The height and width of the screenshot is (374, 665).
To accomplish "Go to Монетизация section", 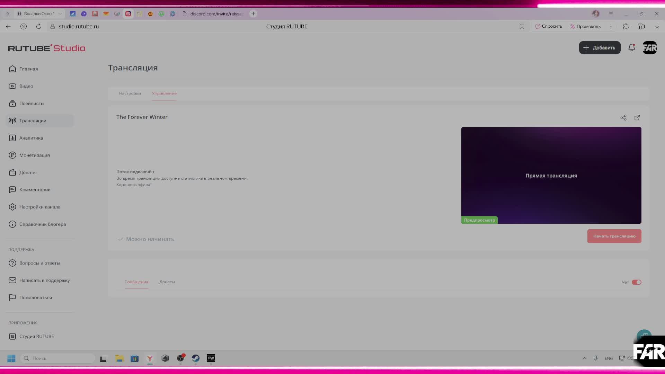I will [x=34, y=155].
